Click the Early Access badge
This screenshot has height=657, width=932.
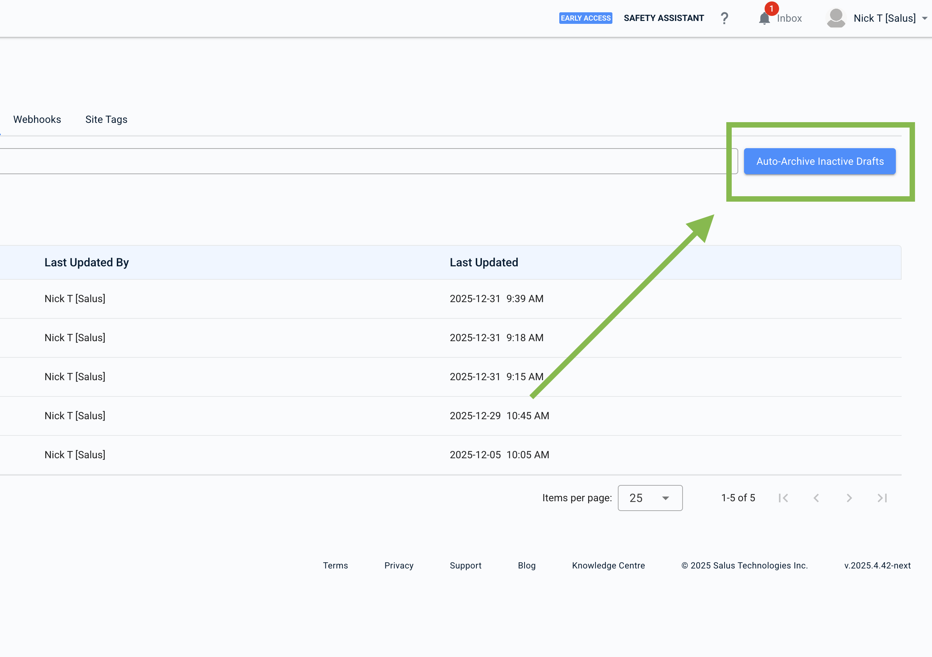click(x=585, y=18)
